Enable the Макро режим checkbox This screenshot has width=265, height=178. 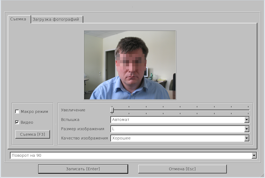(17, 111)
